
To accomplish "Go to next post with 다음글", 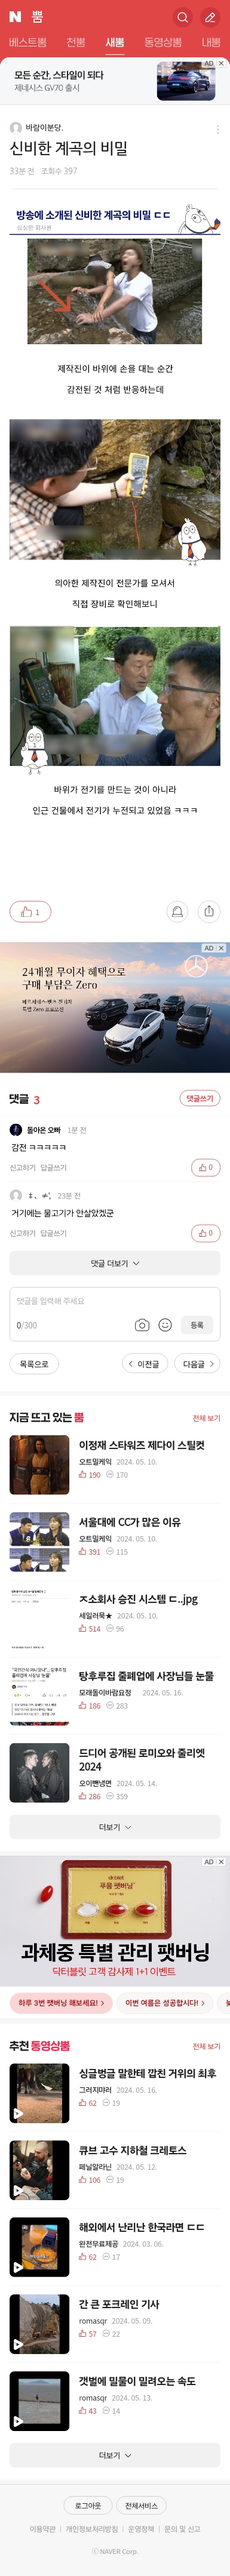I will (197, 1364).
